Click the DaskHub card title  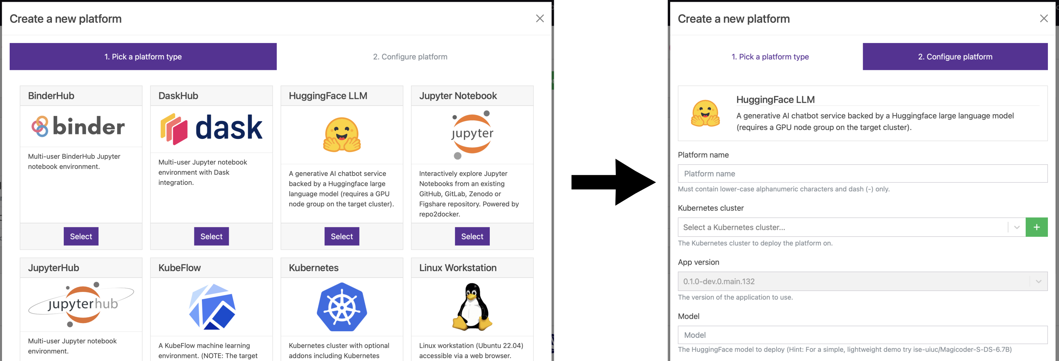pos(178,96)
